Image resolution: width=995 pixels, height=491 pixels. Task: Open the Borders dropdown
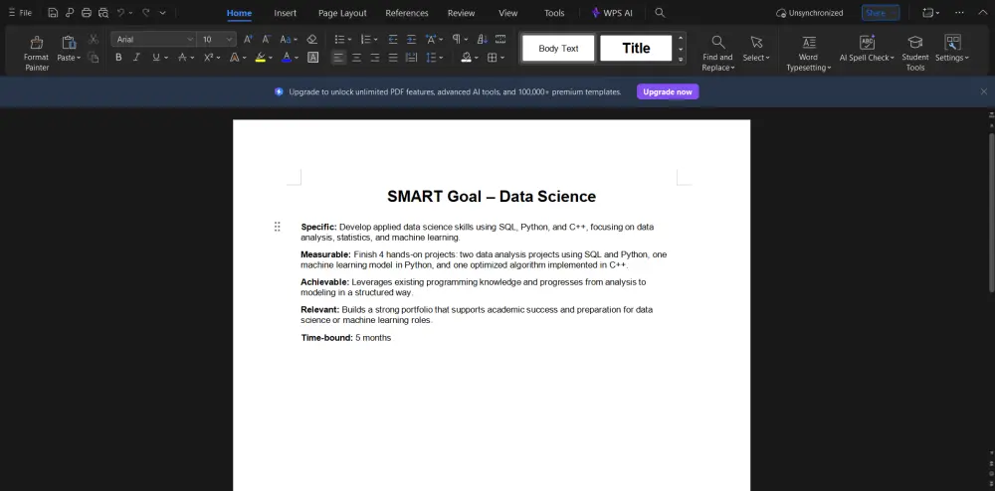501,57
